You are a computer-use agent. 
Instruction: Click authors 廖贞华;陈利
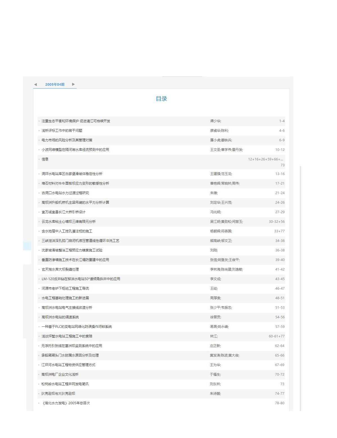tap(219, 131)
